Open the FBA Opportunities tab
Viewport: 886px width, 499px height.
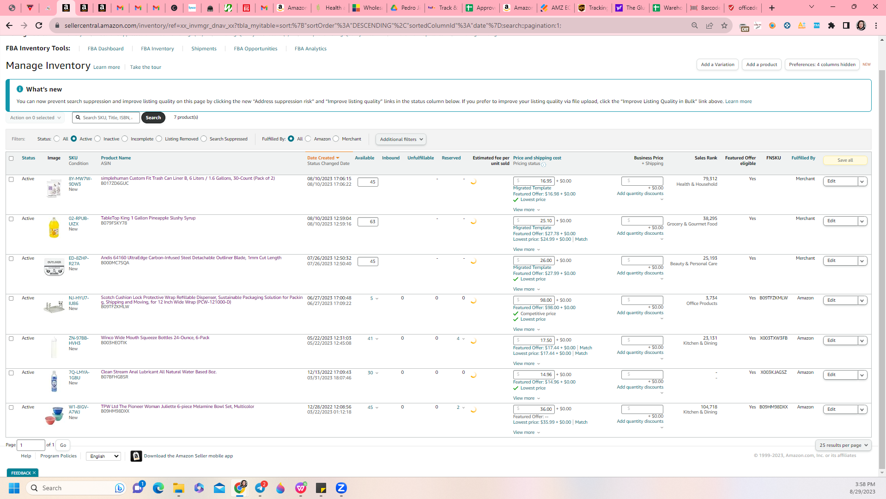coord(255,49)
